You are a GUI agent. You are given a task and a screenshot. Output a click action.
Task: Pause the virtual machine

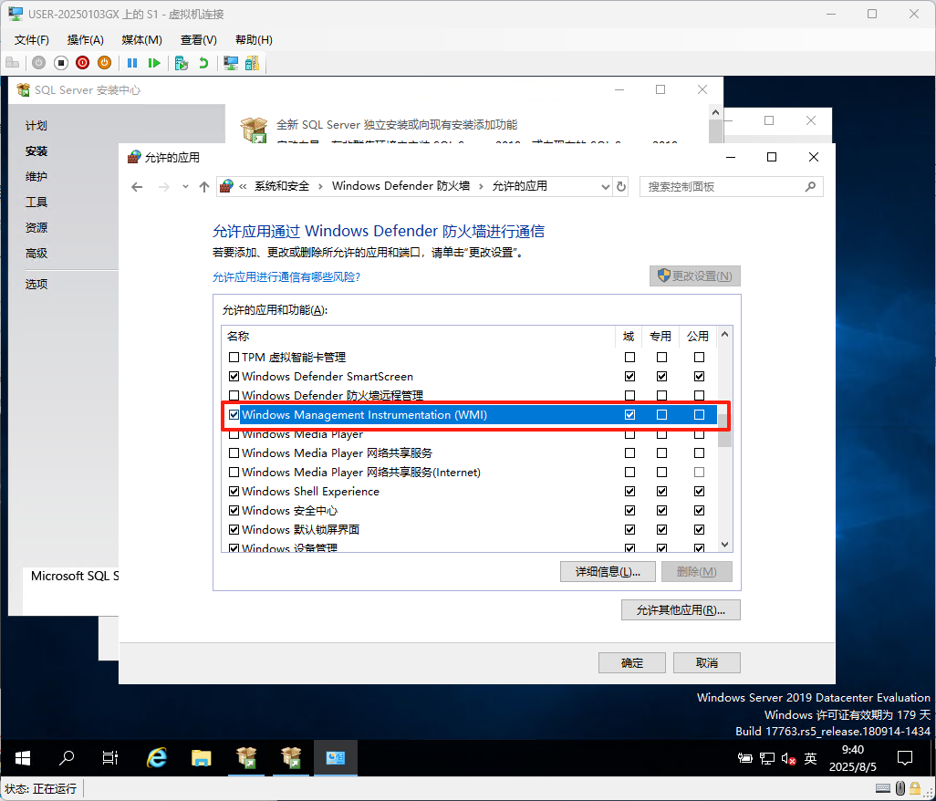(132, 63)
